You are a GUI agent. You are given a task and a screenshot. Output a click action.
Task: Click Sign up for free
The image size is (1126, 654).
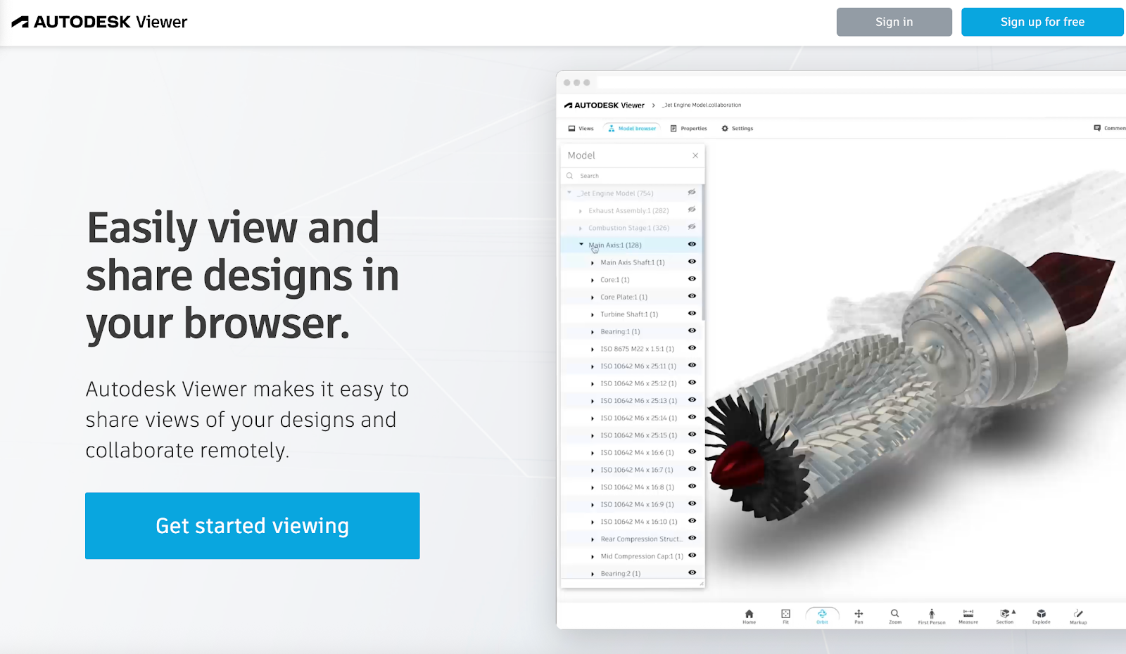1043,22
